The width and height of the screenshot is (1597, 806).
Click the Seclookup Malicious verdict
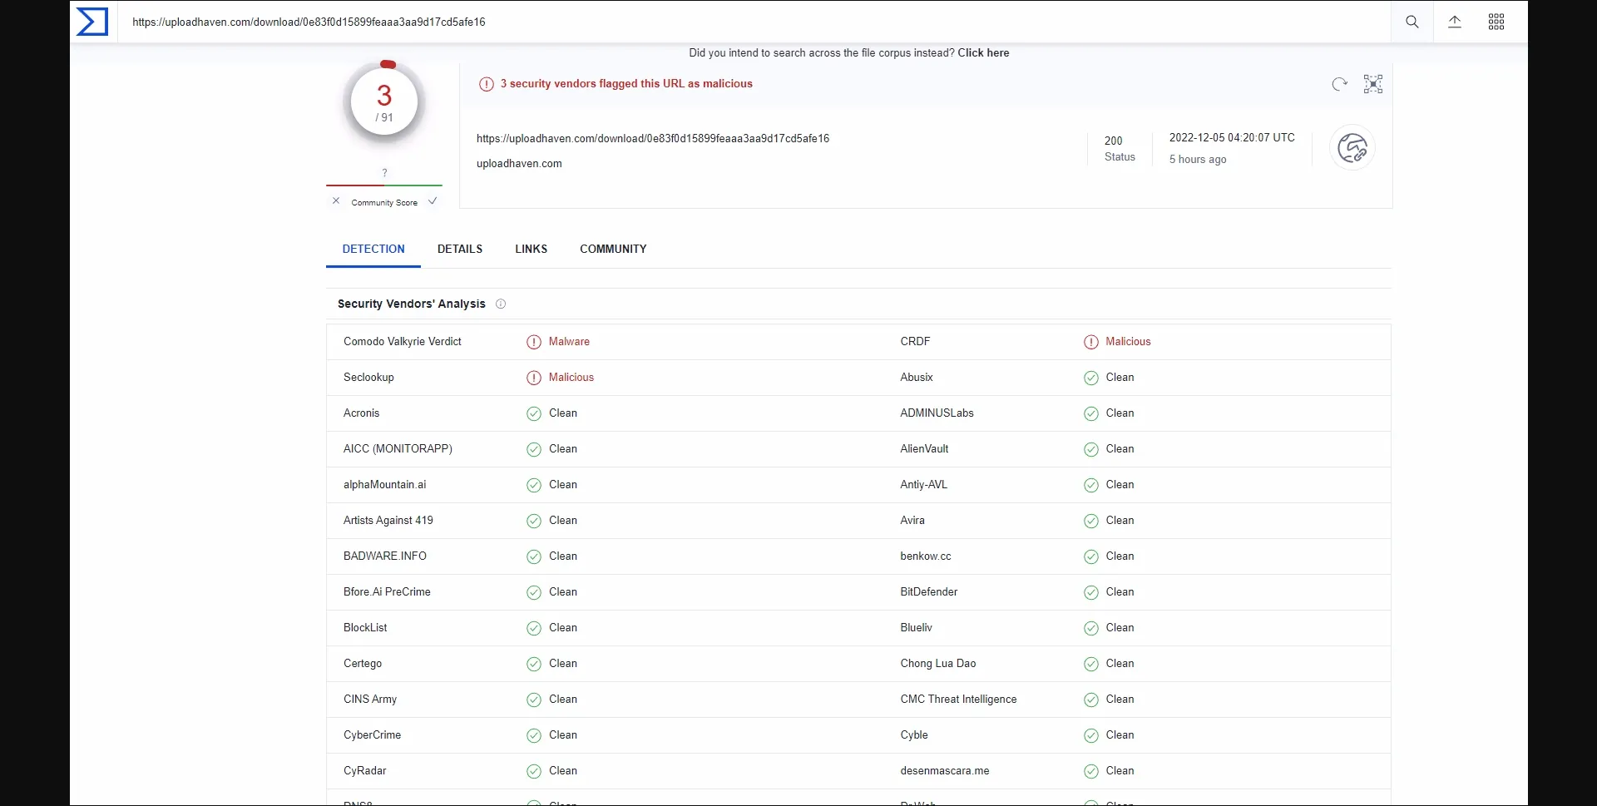[571, 378]
